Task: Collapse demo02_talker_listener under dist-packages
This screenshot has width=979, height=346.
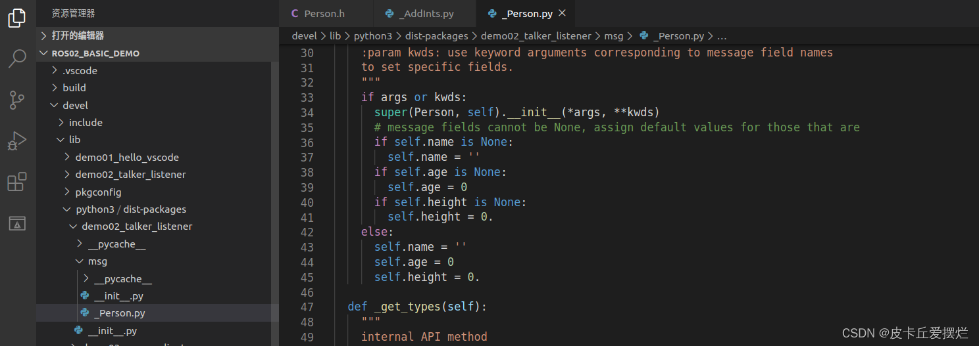Action: pyautogui.click(x=153, y=226)
